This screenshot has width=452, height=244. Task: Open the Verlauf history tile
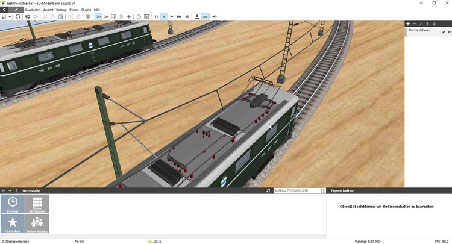[13, 204]
